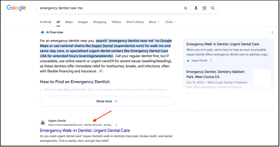This screenshot has height=147, width=280.
Task: Click the 'Dec 12, 2023' card snippet
Action: coord(217,85)
